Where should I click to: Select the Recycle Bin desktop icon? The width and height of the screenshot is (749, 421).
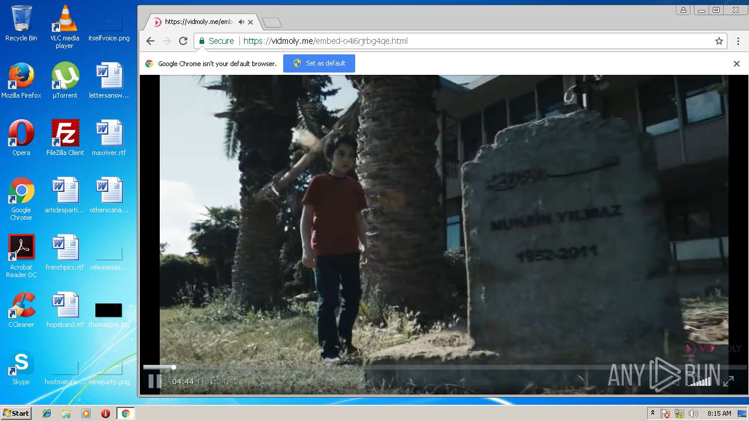click(21, 24)
